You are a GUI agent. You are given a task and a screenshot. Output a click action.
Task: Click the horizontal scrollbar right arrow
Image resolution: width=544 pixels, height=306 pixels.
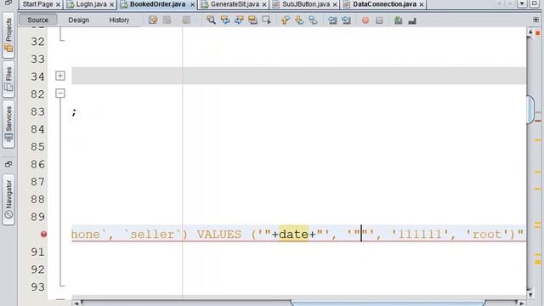(x=521, y=303)
